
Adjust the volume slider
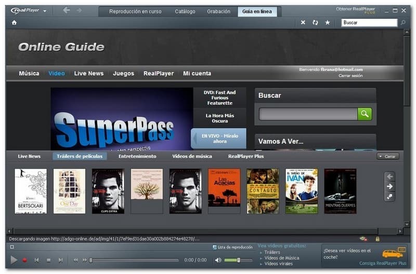238,260
